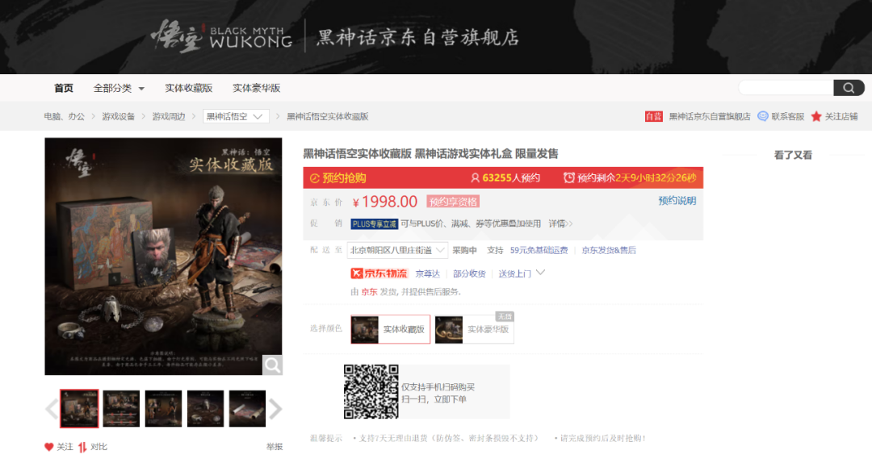Open the 黑神话京东自营旗舰店 store link
This screenshot has width=872, height=459.
click(710, 116)
